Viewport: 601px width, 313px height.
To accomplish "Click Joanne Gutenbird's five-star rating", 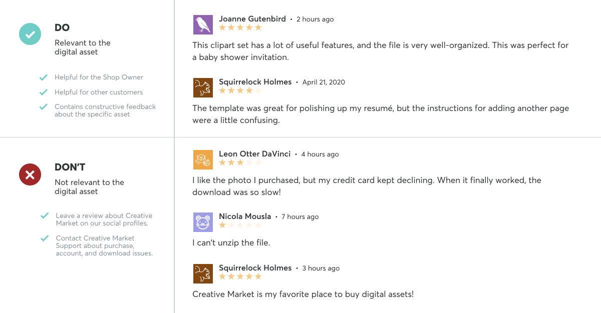I will click(240, 27).
